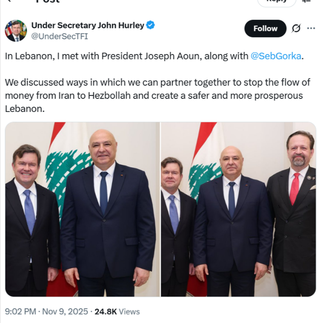Click the @UnderSecTFI handle
Screen dimensions: 323x323
(60, 37)
